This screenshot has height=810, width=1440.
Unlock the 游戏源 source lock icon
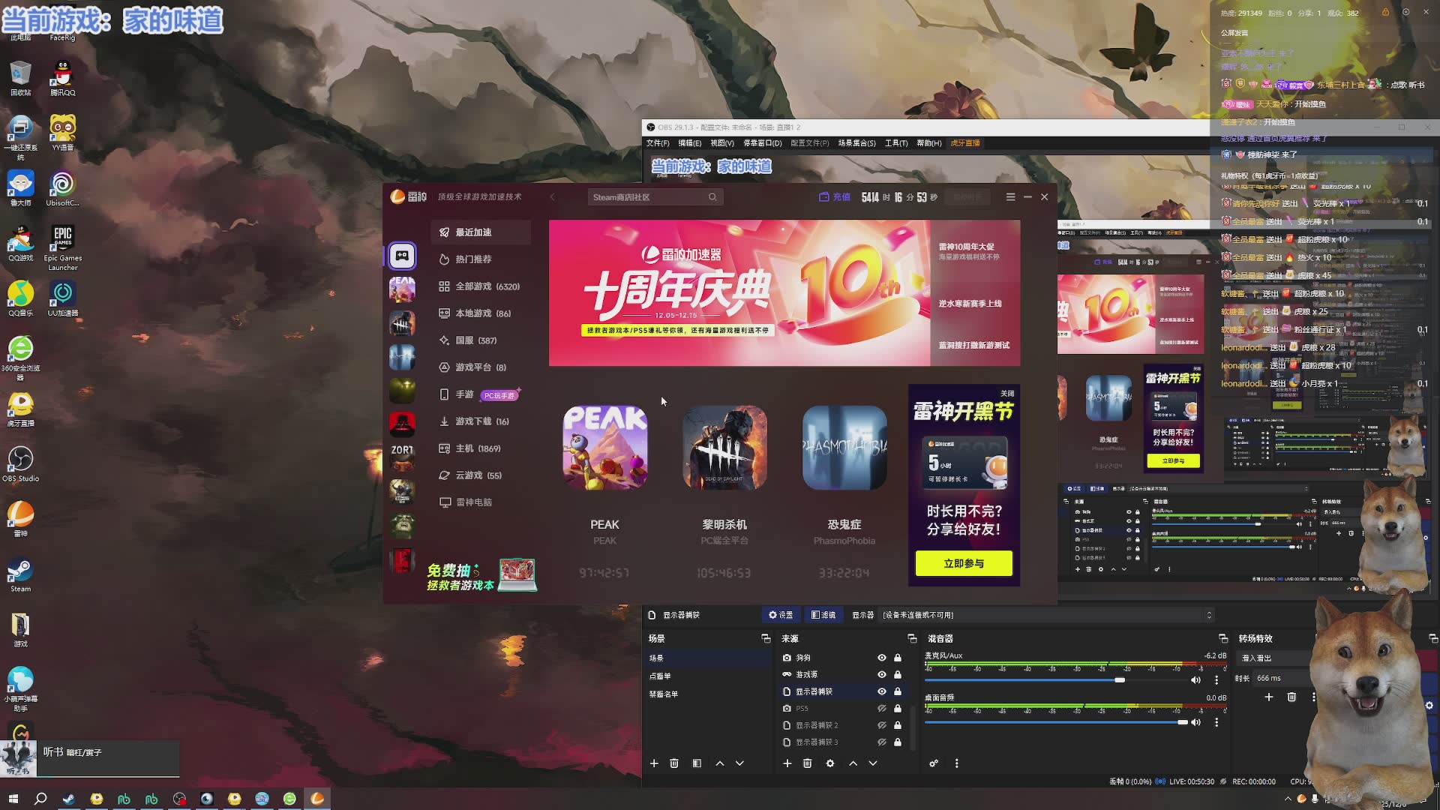tap(898, 675)
